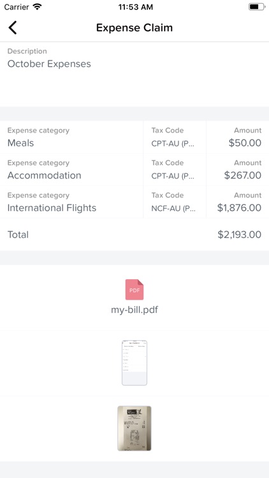Tap the NCF-AU tax code field
Viewport: 269px width, 478px height.
tap(175, 202)
